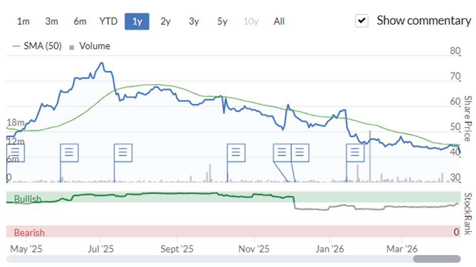Screen dimensions: 476x267
Task: Open the commentary flag in June '25
Action: pyautogui.click(x=69, y=152)
